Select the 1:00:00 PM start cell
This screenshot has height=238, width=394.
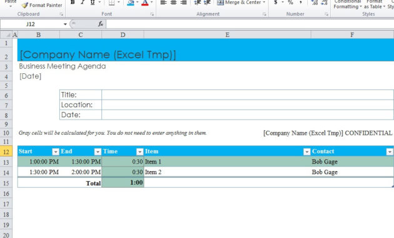tap(39, 162)
